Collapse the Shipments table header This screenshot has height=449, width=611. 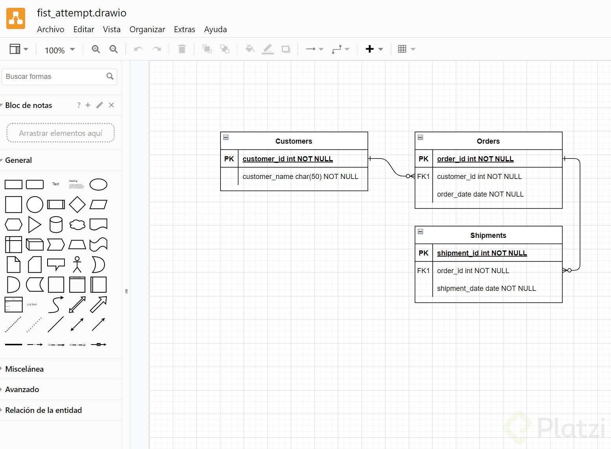pyautogui.click(x=420, y=232)
